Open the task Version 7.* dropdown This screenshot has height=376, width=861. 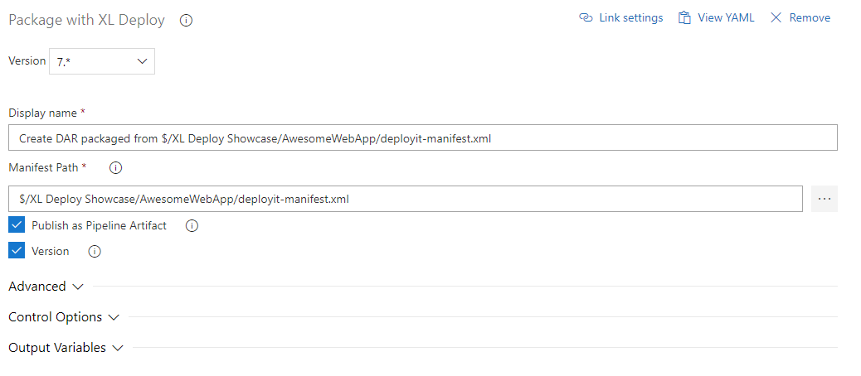(x=102, y=61)
